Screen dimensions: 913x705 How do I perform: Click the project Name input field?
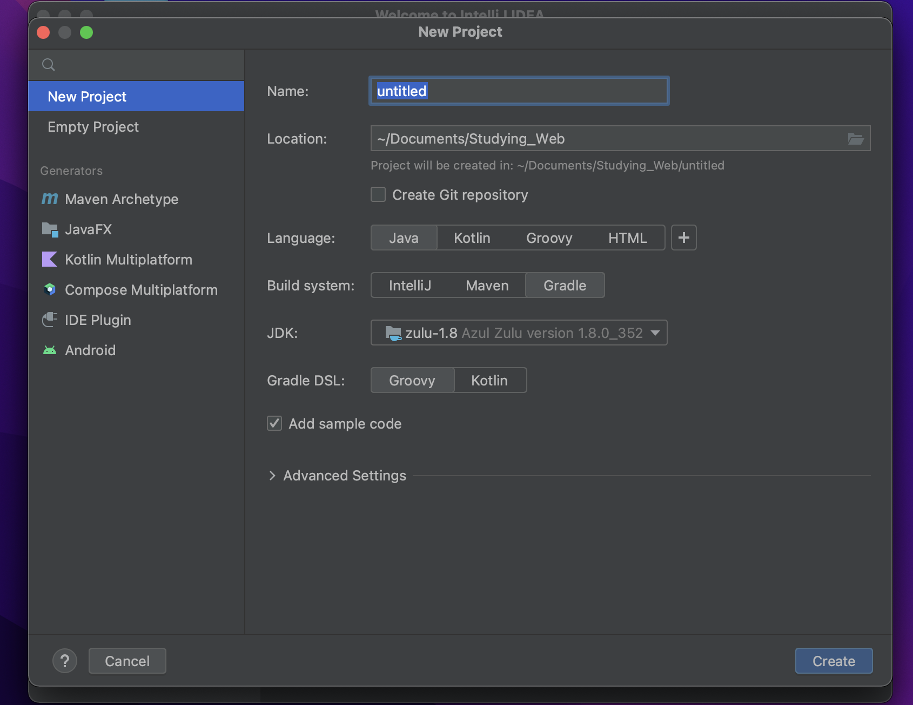click(519, 91)
